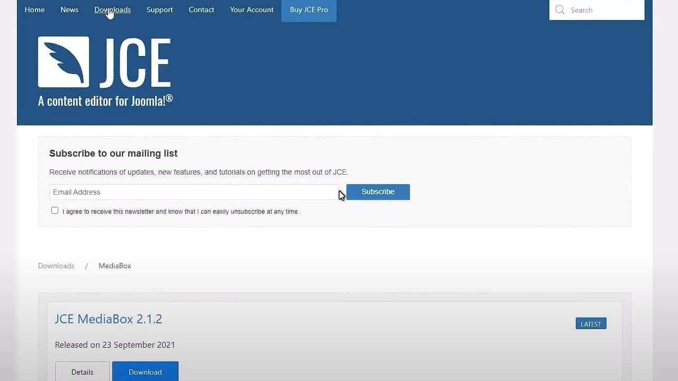Tick the newsletter agreement checkbox
Screen dimensions: 678x381
(x=55, y=211)
